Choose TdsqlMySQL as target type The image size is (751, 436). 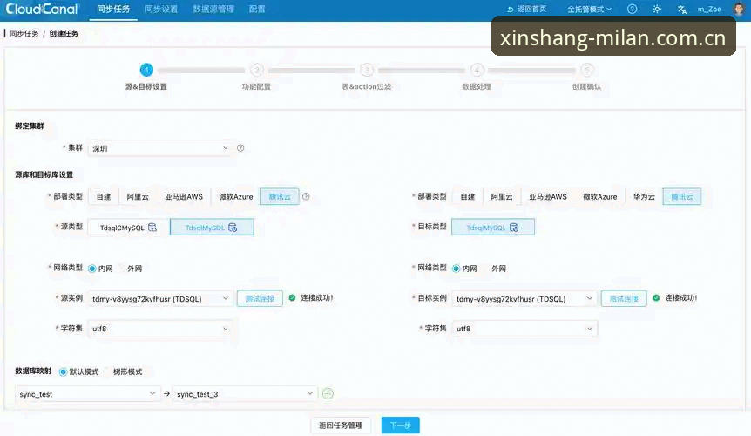tap(493, 227)
